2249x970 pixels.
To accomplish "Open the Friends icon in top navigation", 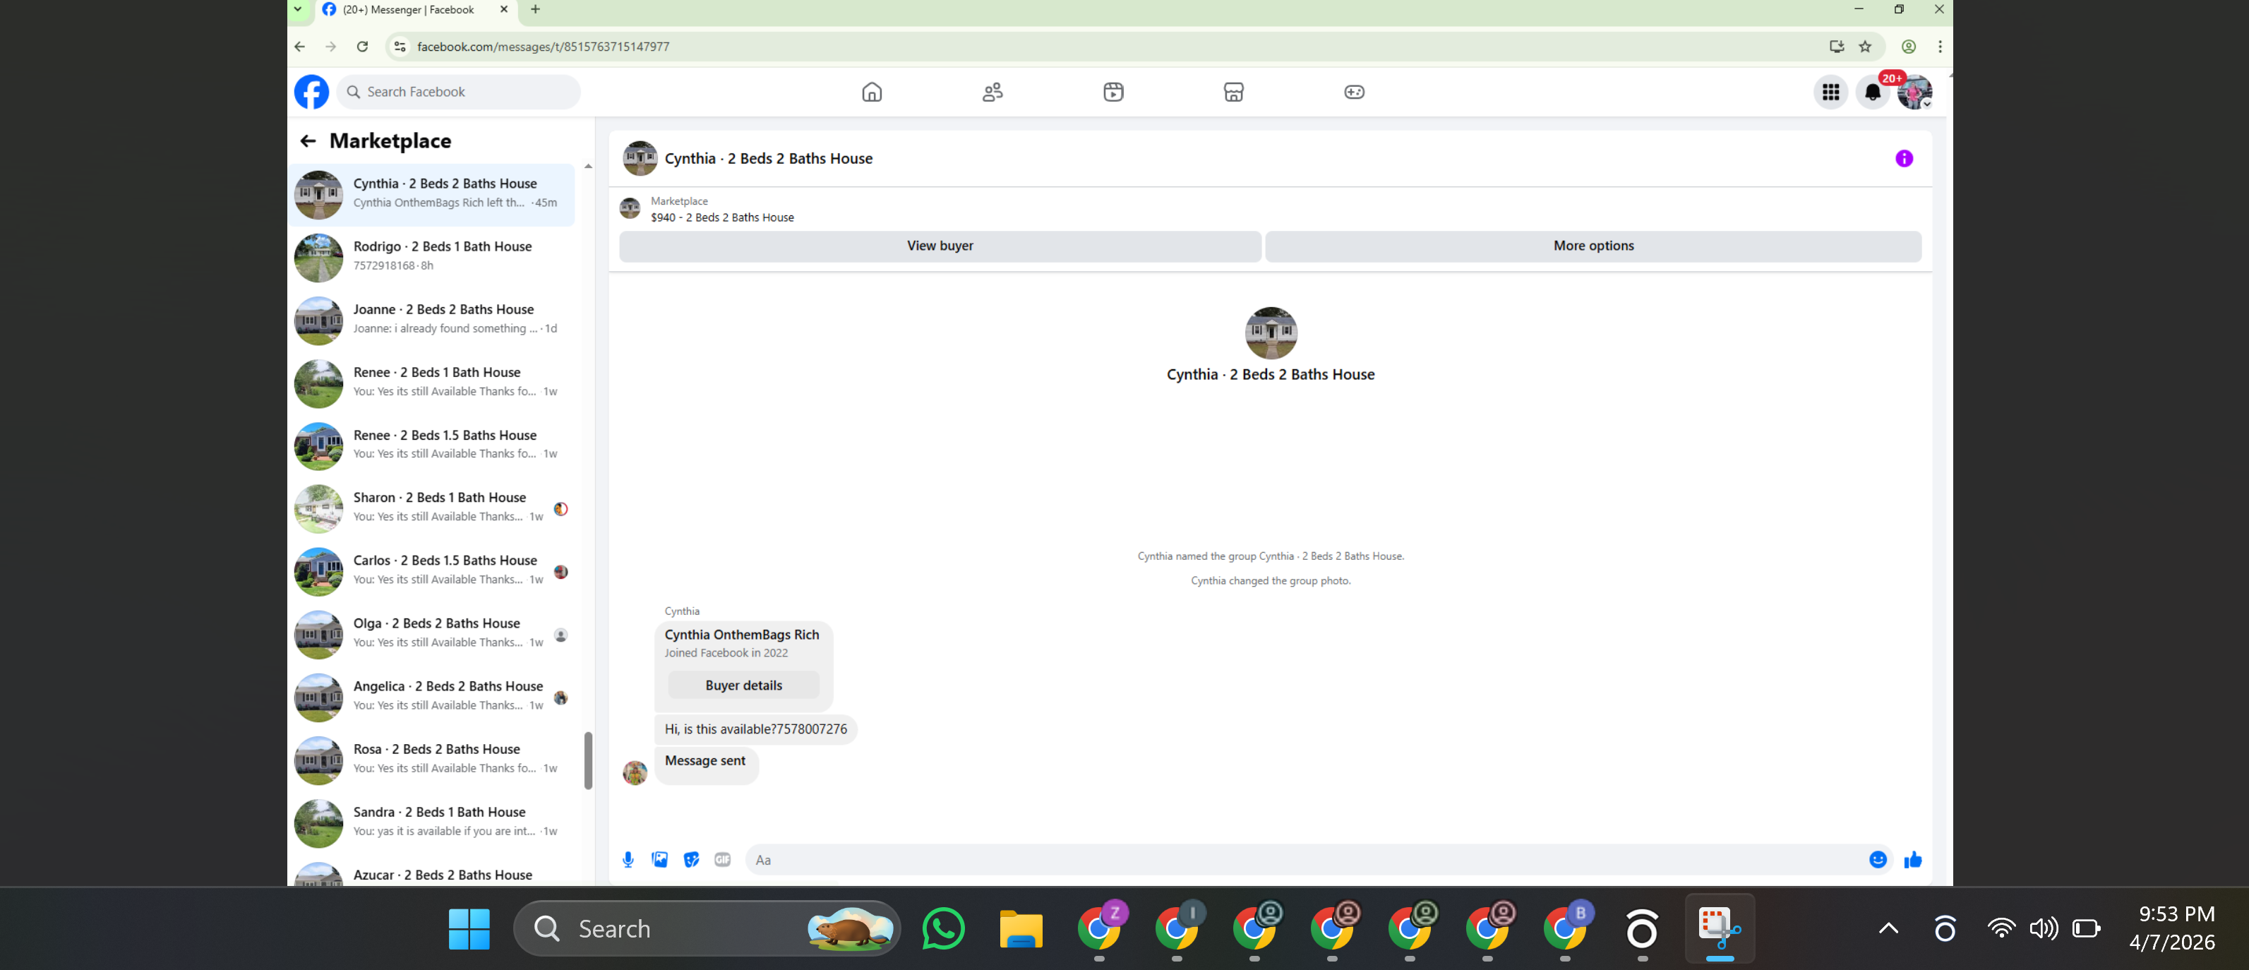I will (992, 92).
